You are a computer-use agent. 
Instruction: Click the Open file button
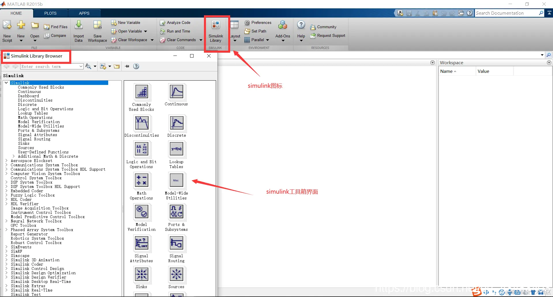(35, 31)
